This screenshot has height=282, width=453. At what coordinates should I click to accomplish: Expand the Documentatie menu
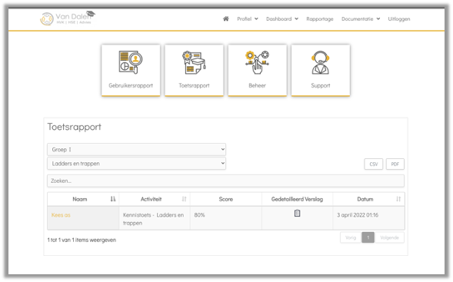[361, 18]
